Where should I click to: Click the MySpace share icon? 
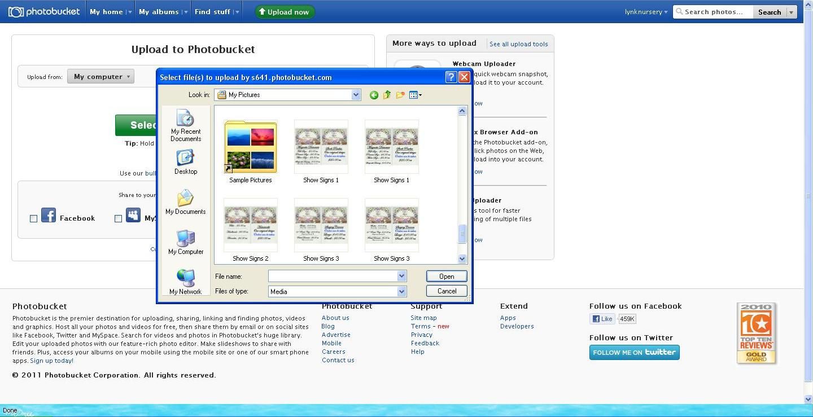pyautogui.click(x=133, y=215)
